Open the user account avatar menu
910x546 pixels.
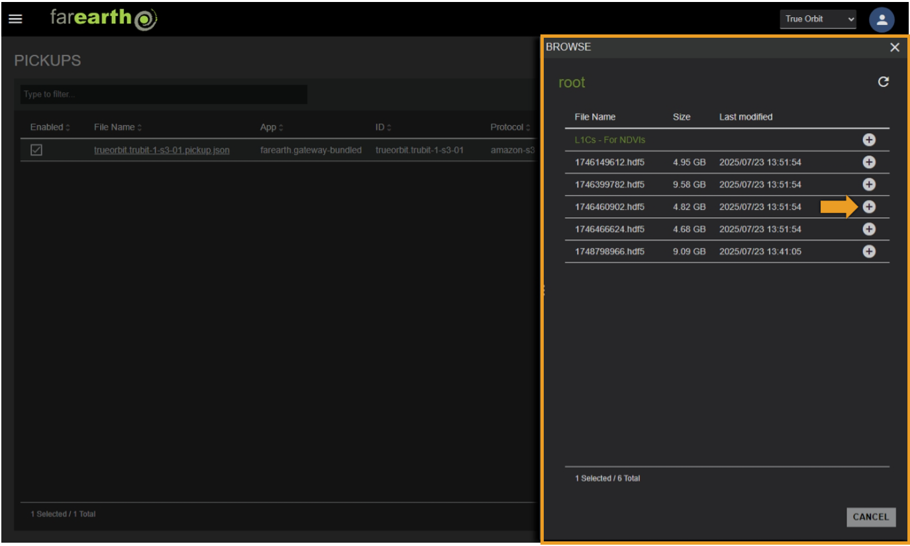[882, 20]
